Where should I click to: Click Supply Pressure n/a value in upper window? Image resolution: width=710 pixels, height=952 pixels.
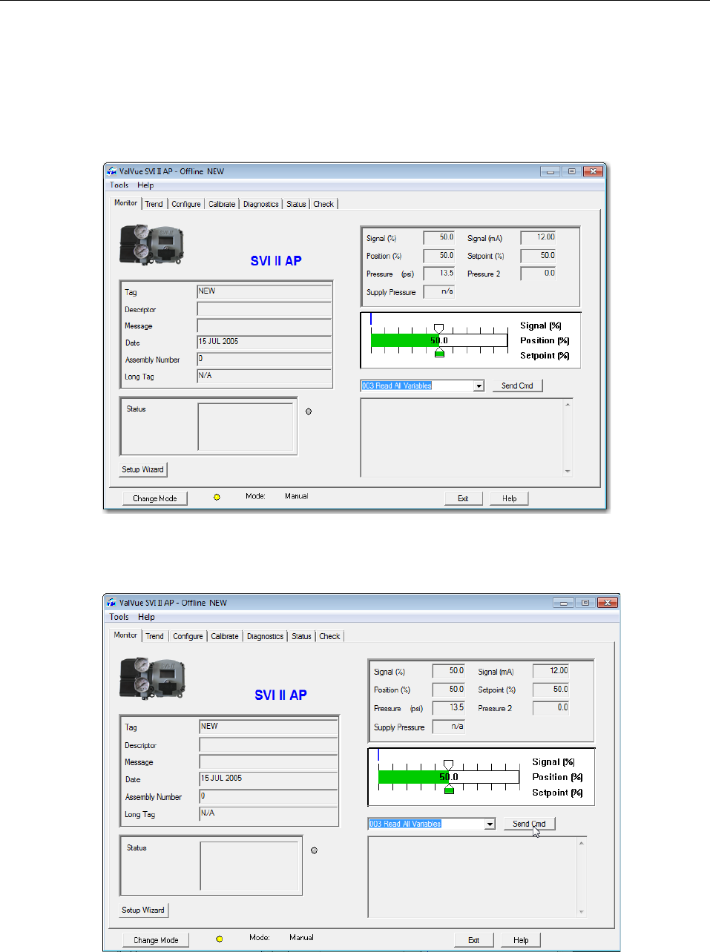(x=439, y=291)
